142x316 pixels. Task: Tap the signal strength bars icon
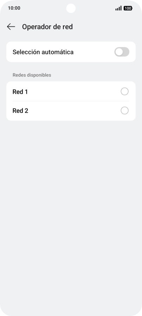[x=118, y=8]
